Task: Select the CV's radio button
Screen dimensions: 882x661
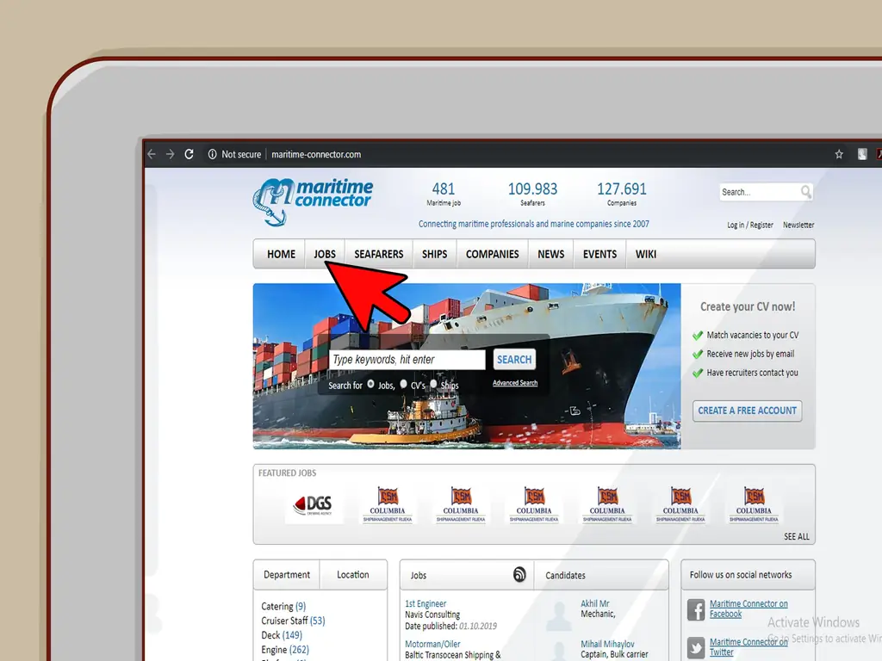Action: (403, 384)
